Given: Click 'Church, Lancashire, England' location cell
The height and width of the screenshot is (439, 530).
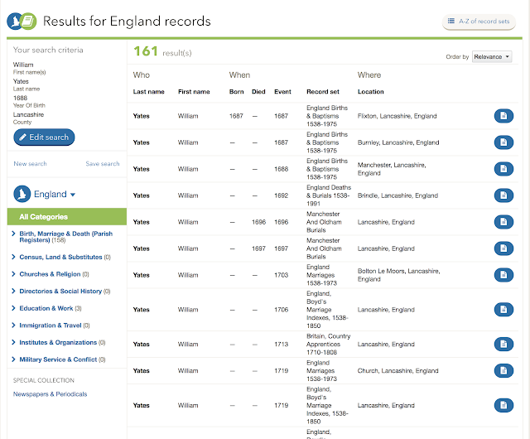Looking at the screenshot, I should (397, 371).
